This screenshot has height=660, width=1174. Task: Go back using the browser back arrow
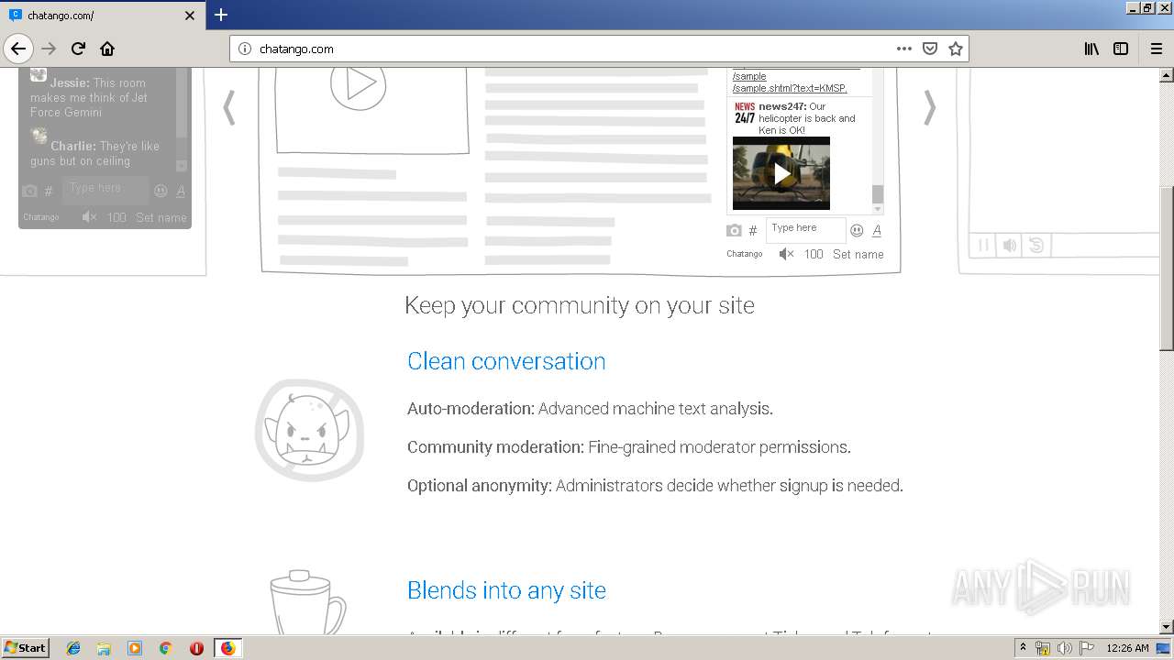(x=18, y=49)
